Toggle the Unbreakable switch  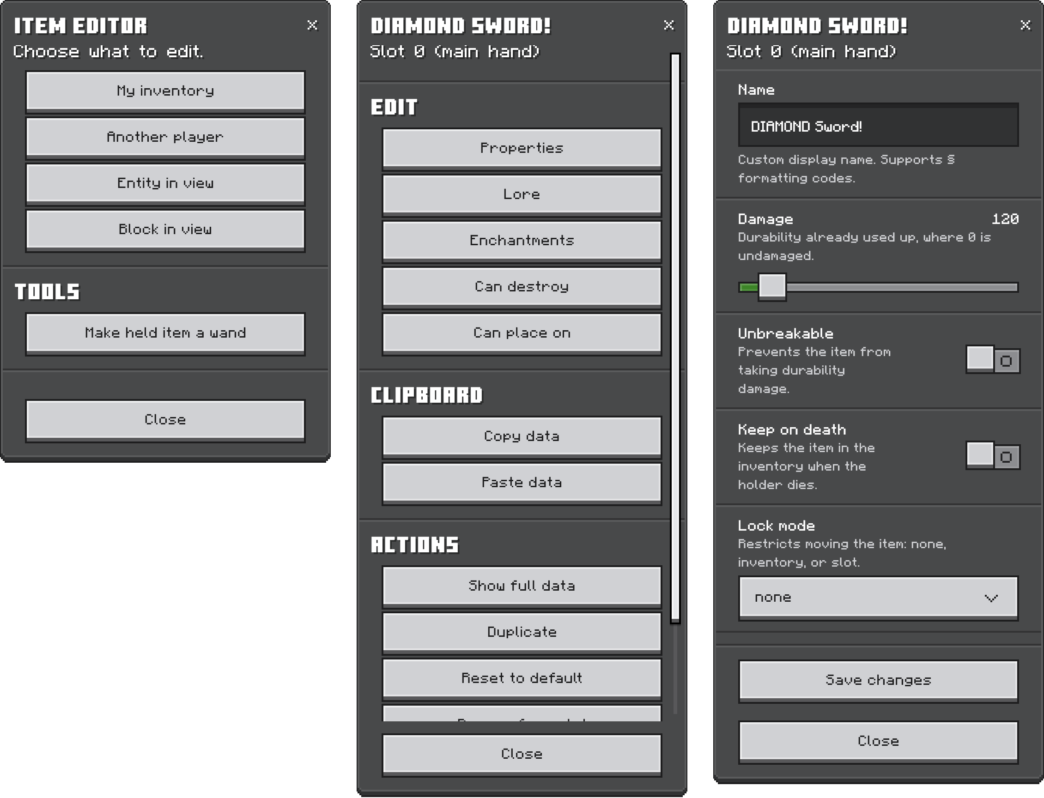993,360
